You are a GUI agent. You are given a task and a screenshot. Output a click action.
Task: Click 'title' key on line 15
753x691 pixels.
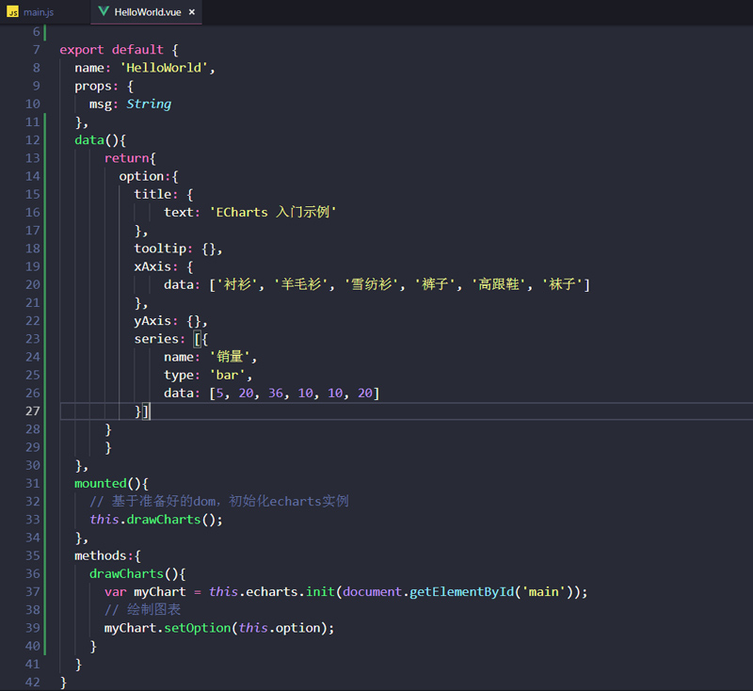coord(152,195)
